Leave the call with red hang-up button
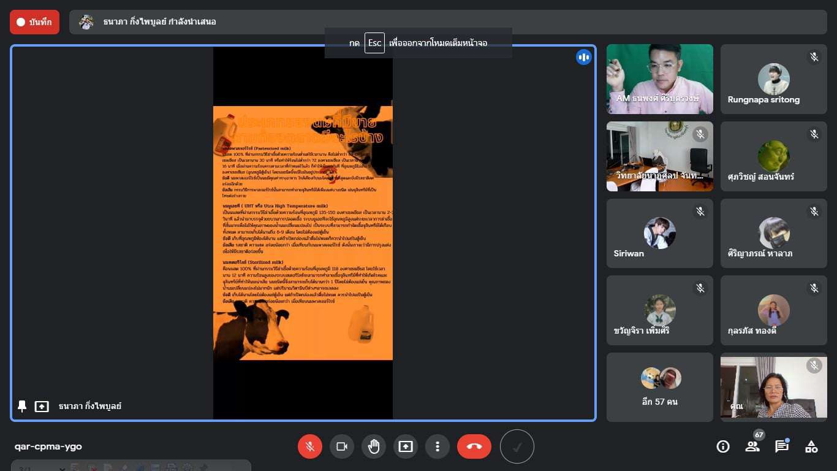This screenshot has width=837, height=471. click(x=474, y=446)
